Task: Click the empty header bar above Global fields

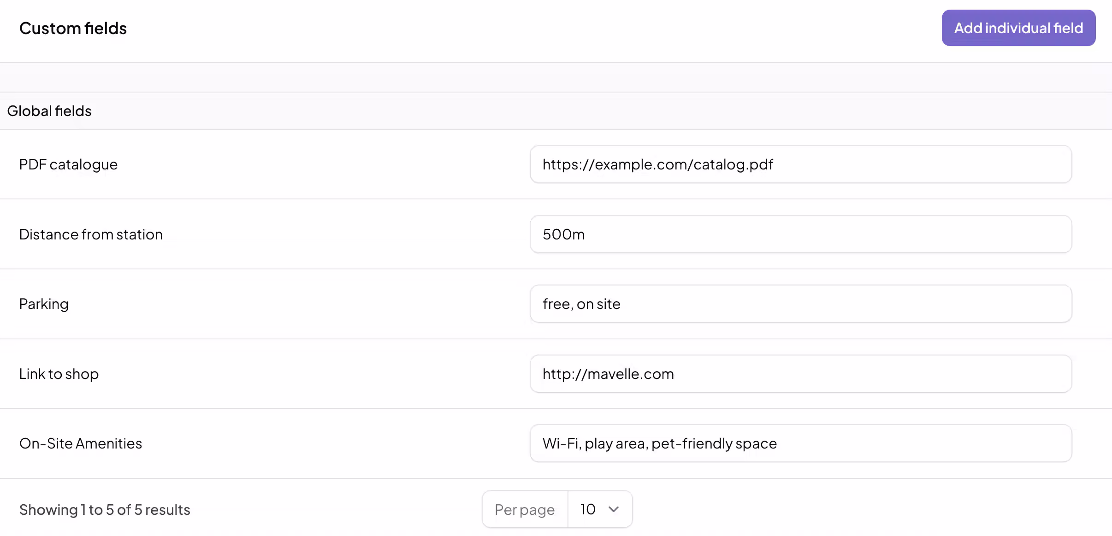Action: pyautogui.click(x=556, y=77)
